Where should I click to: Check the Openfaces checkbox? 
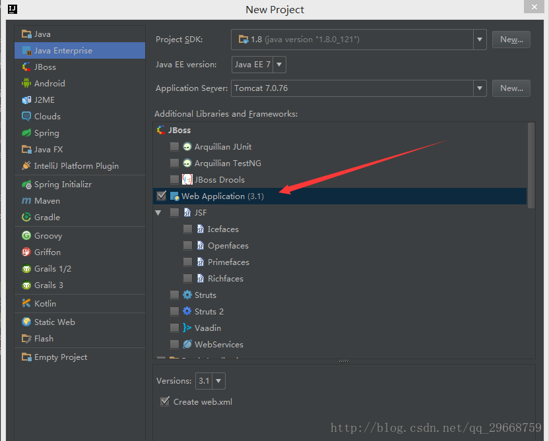187,245
